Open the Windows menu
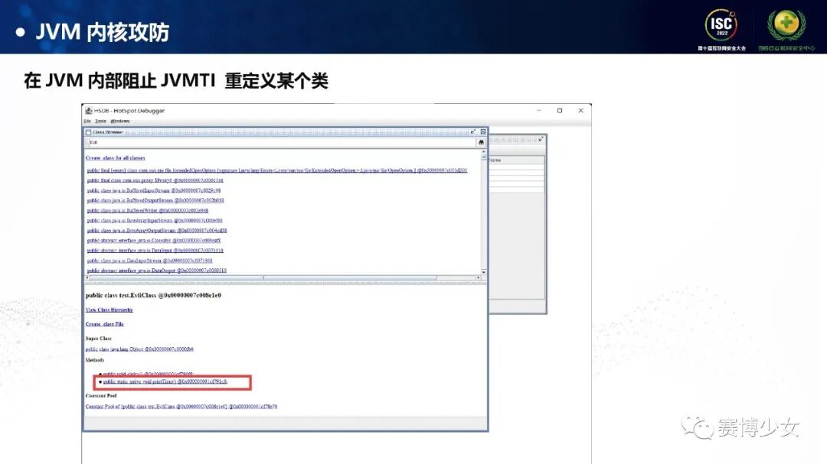The image size is (827, 464). 119,121
